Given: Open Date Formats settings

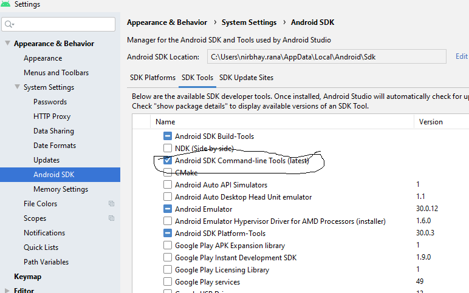Looking at the screenshot, I should (55, 146).
